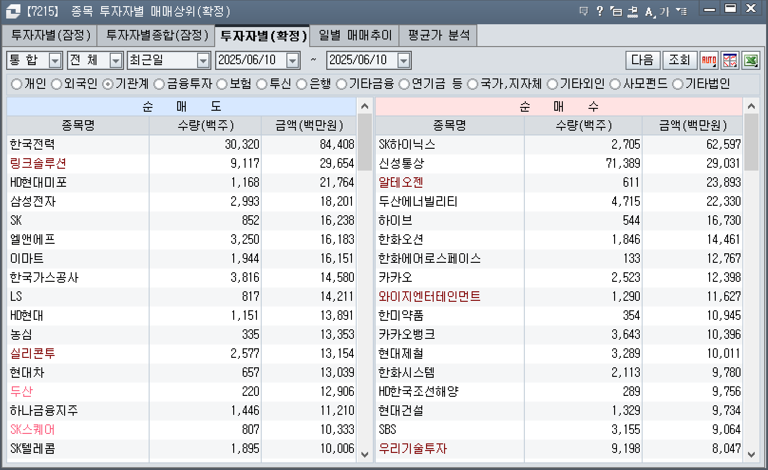This screenshot has width=768, height=470.
Task: Click the window logo icon before [7215]
Action: click(x=13, y=10)
